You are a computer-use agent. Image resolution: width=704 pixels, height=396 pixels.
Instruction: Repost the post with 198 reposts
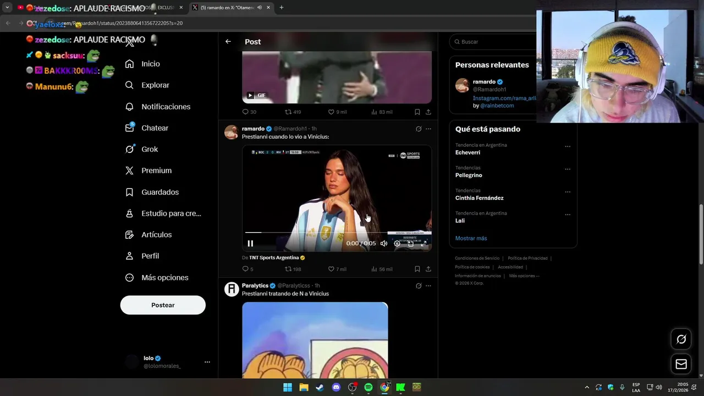pyautogui.click(x=293, y=269)
